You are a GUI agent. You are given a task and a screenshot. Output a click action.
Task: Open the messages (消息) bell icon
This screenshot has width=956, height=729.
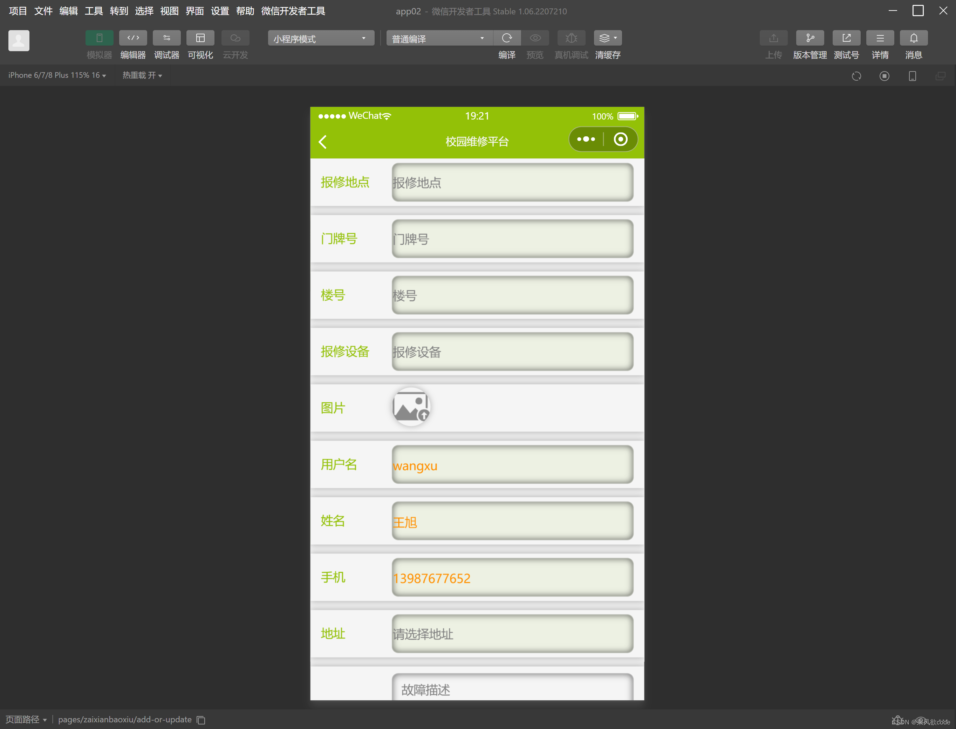click(x=914, y=38)
